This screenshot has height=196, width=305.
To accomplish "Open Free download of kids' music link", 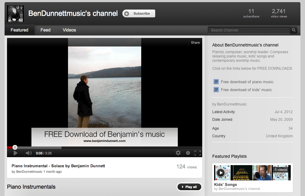I will pyautogui.click(x=246, y=90).
